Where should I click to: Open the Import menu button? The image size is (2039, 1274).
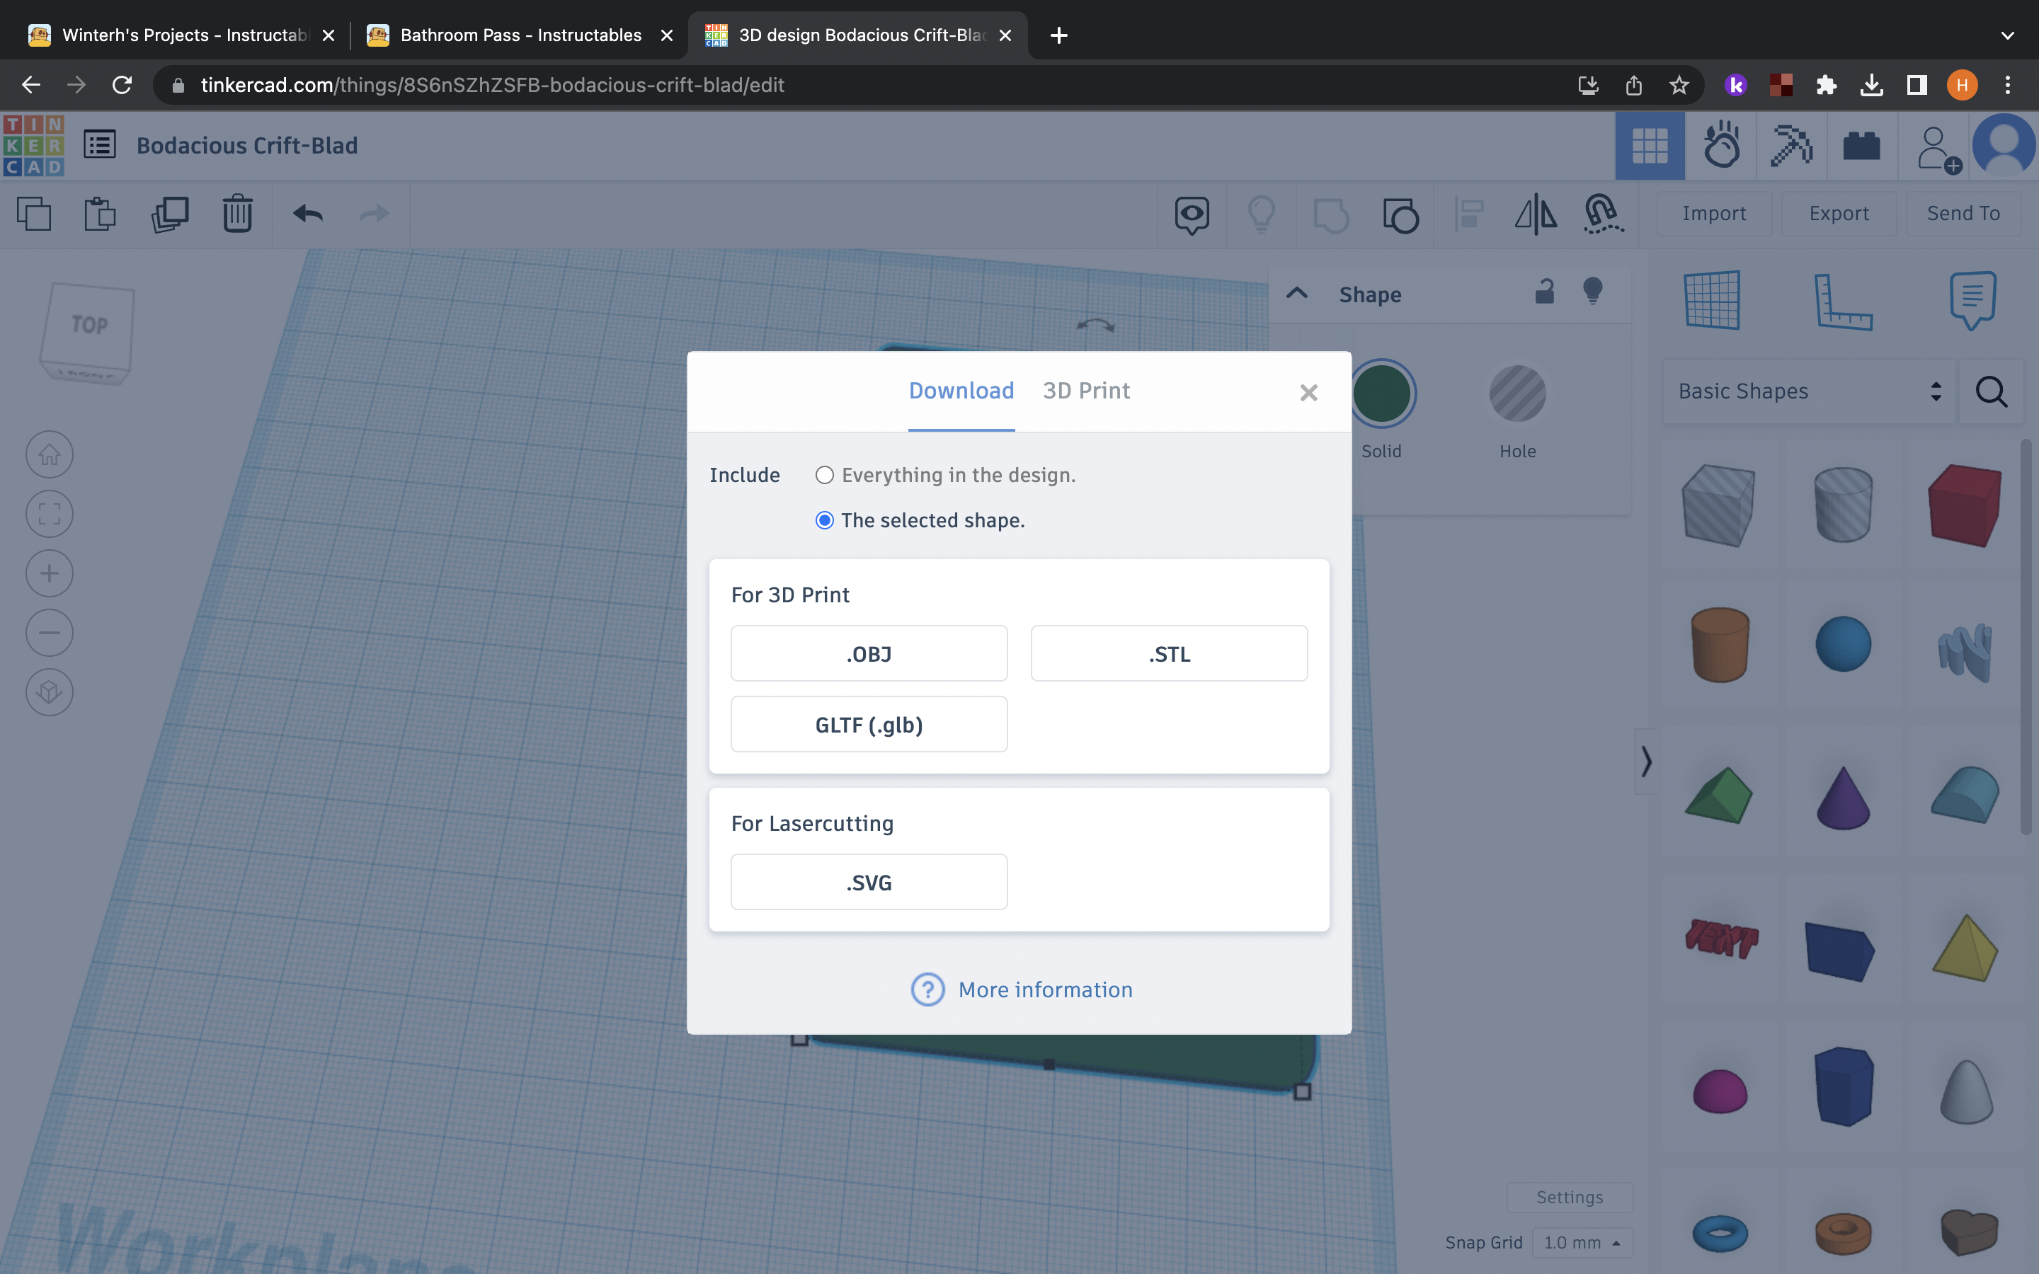pyautogui.click(x=1714, y=214)
